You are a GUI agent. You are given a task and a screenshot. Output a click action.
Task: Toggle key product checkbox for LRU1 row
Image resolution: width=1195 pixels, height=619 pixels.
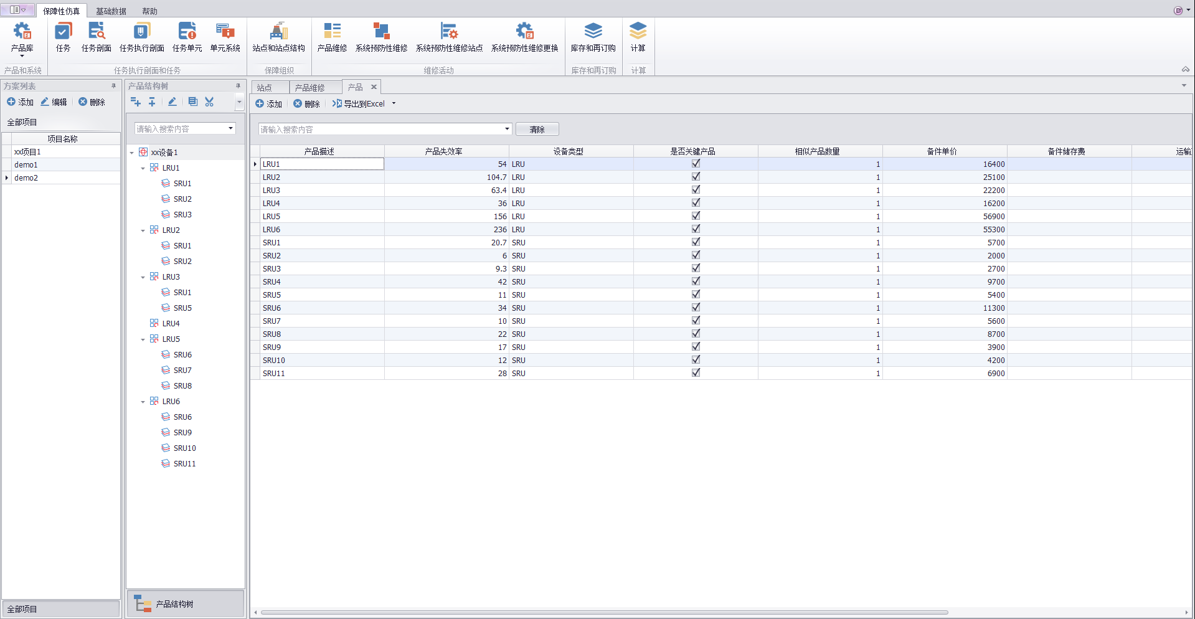[x=696, y=164]
